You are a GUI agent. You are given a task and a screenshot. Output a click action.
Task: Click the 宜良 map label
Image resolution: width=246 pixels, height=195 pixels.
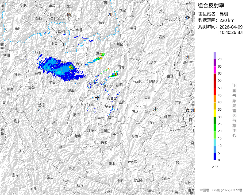tap(122, 102)
